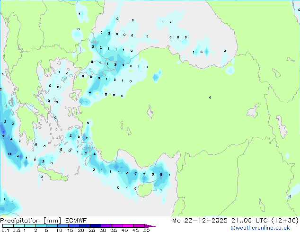Click the legend swatch between 2 and 5

[41, 226]
